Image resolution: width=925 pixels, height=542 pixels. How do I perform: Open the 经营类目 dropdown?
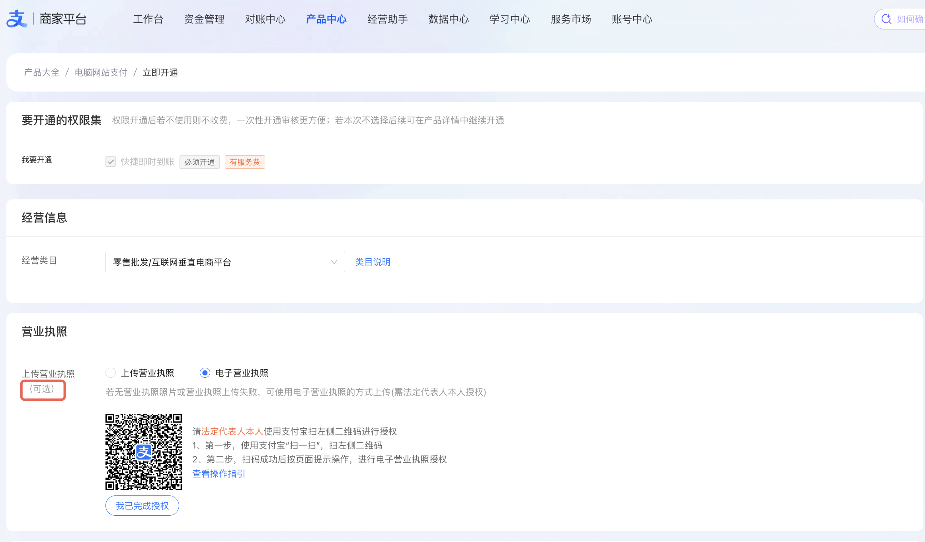225,262
